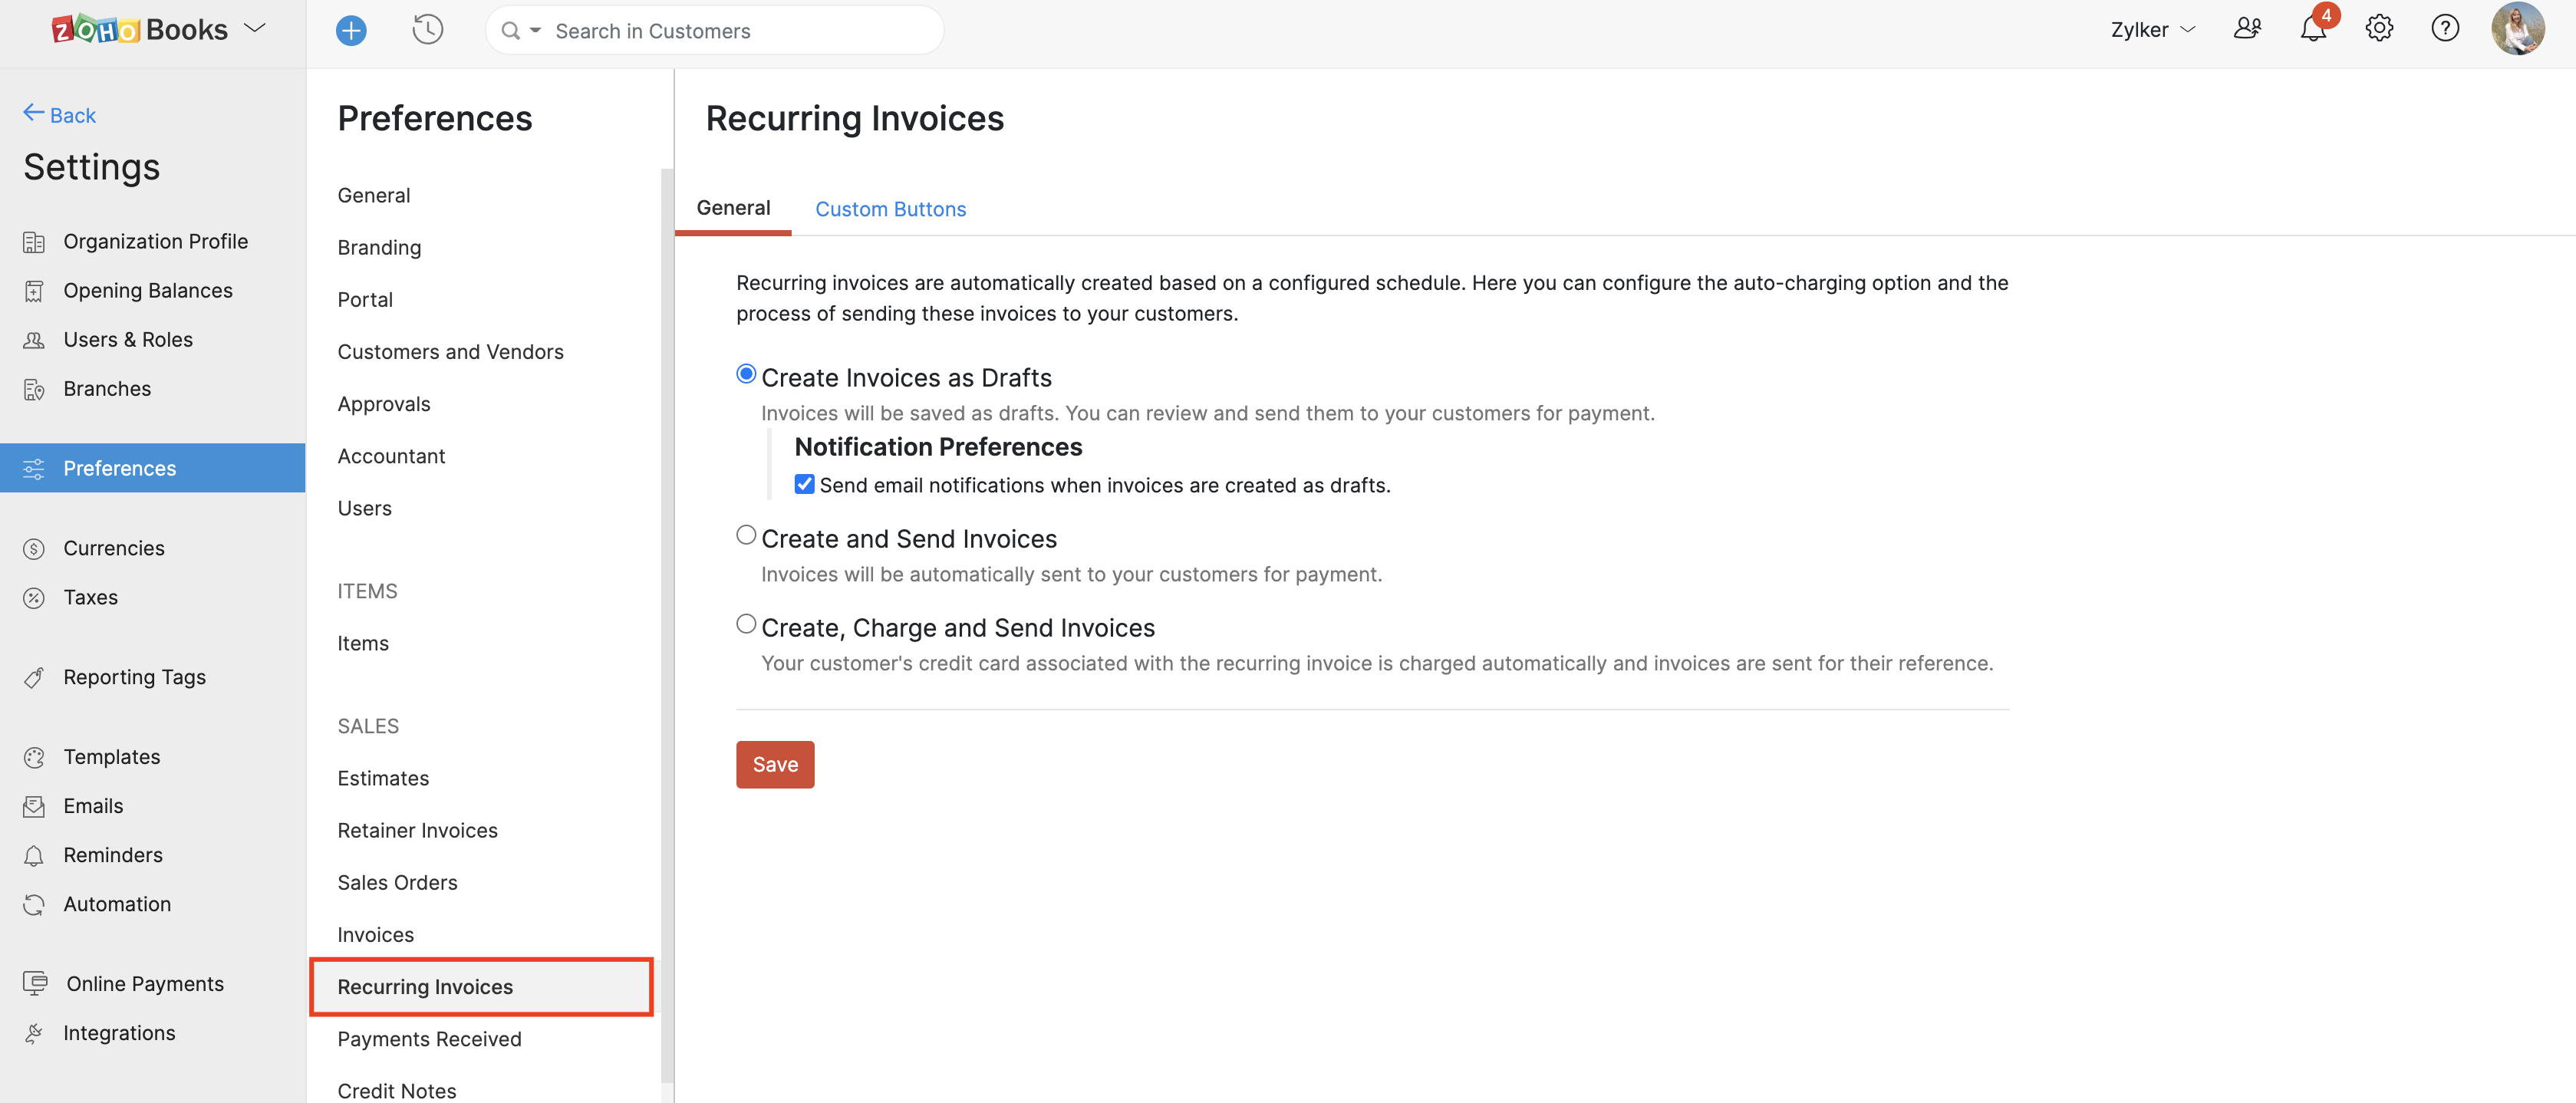
Task: Go Back from Settings
Action: tap(60, 115)
